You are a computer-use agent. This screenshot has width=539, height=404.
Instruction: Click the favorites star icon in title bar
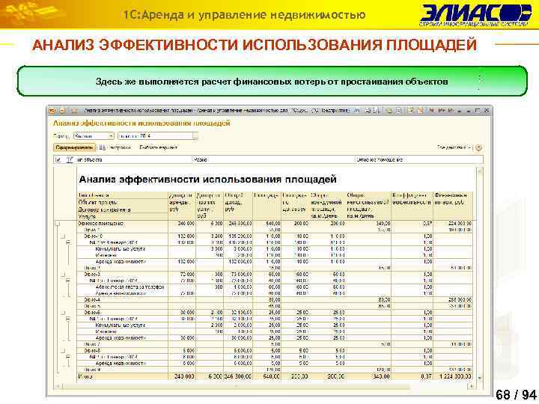point(74,111)
